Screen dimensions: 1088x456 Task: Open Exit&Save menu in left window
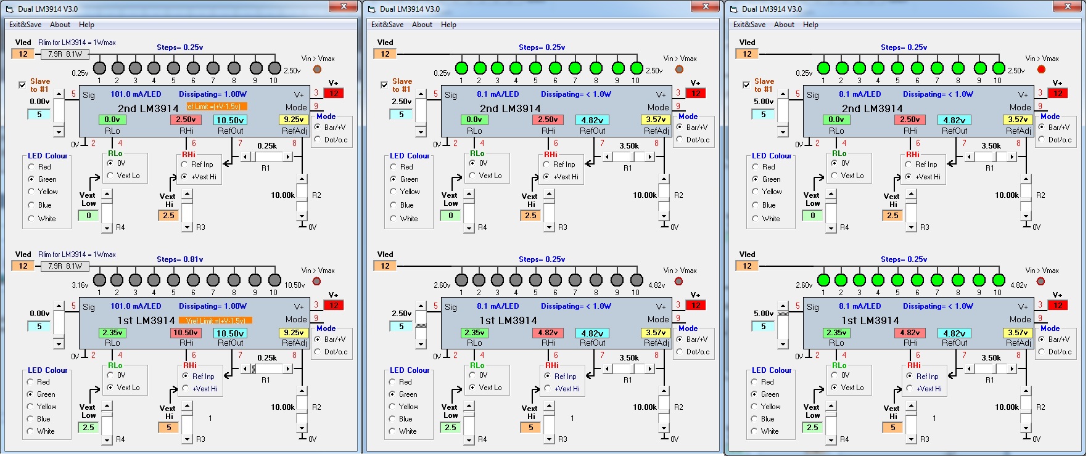(25, 25)
